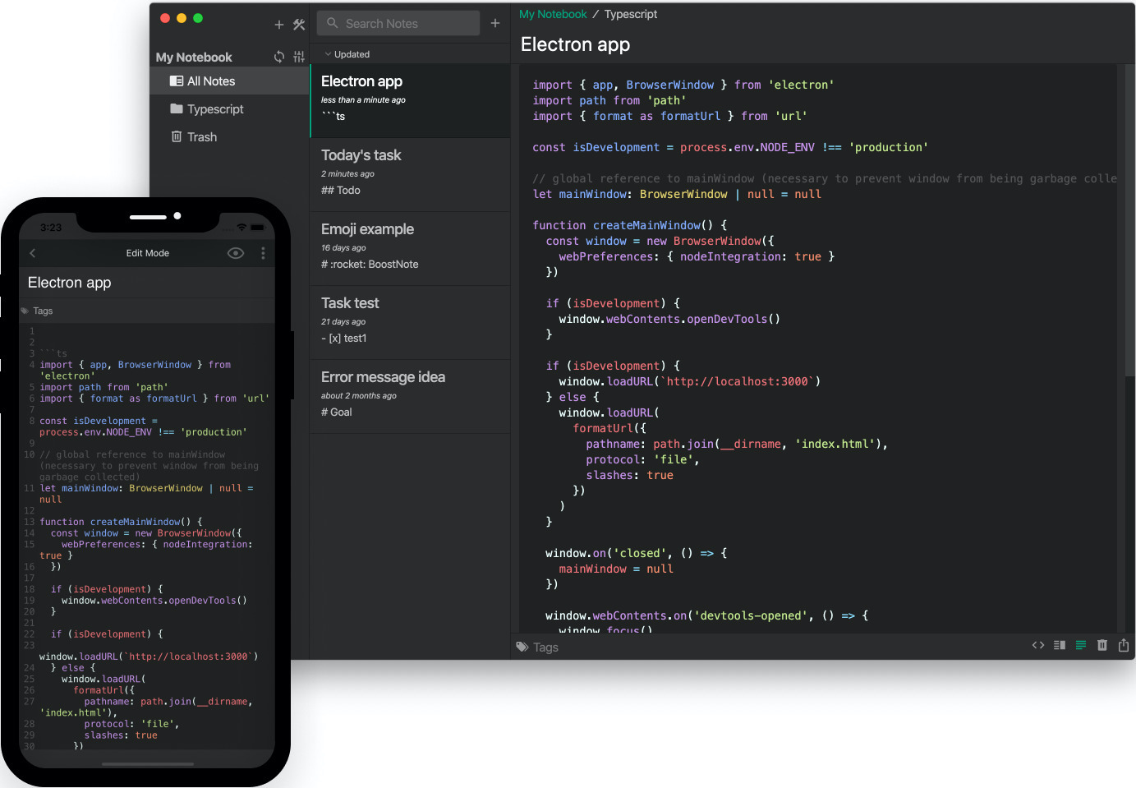Switch to code editor view icon

coord(1038,645)
